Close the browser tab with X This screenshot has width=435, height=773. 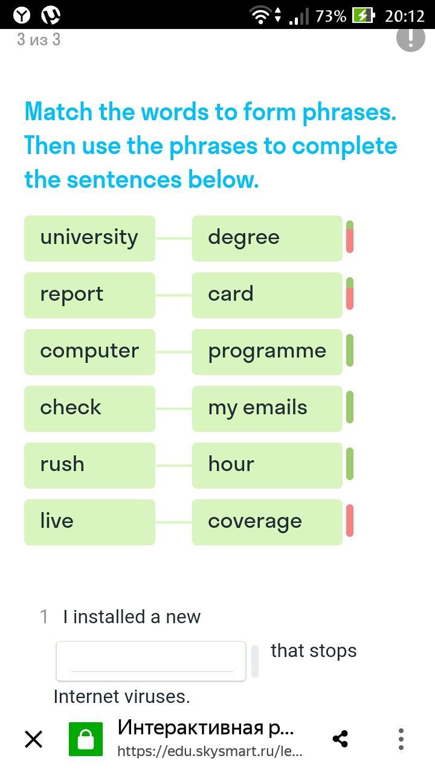pyautogui.click(x=34, y=739)
